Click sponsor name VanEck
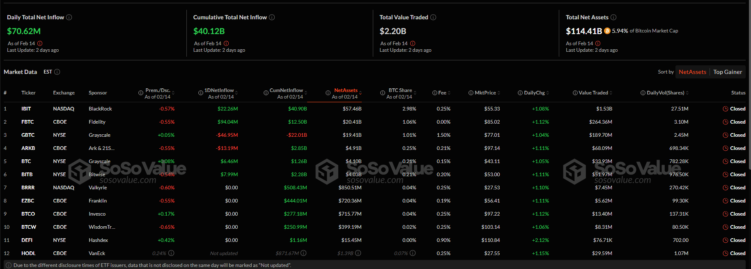This screenshot has height=269, width=751. point(97,253)
